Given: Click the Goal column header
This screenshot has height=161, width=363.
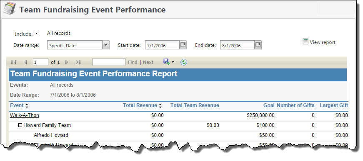Looking at the screenshot, I should 269,105.
